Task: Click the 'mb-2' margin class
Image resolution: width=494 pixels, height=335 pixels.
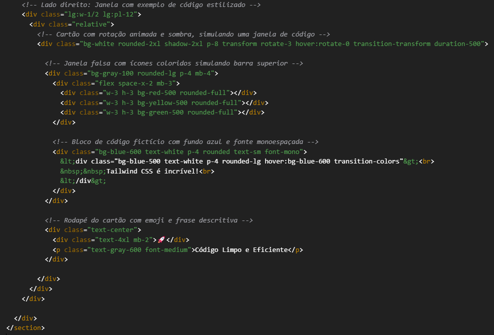Action: [141, 240]
